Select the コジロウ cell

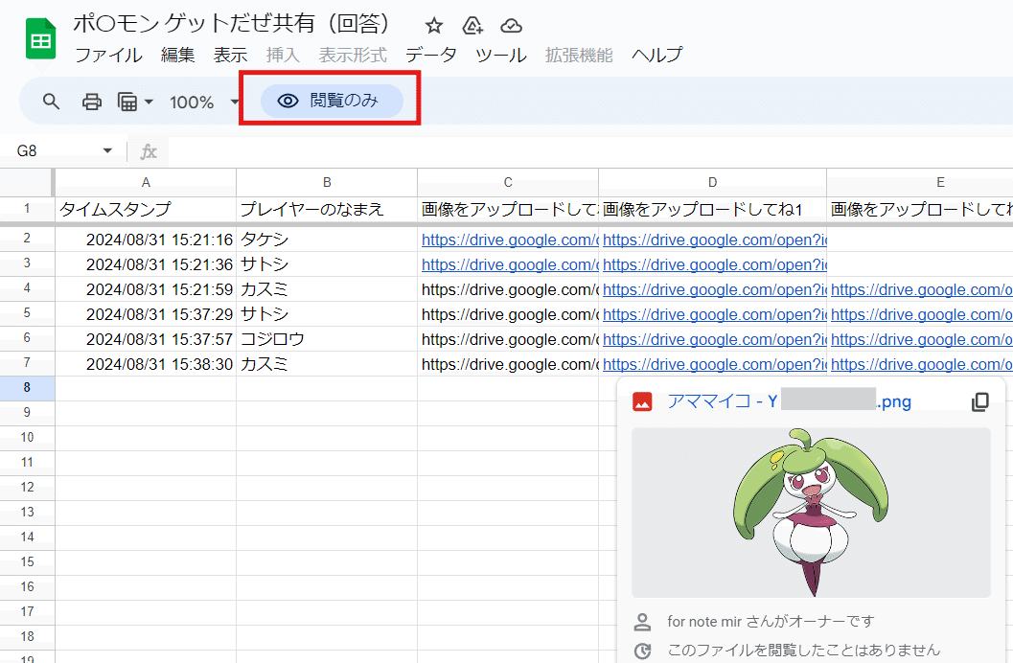(327, 339)
